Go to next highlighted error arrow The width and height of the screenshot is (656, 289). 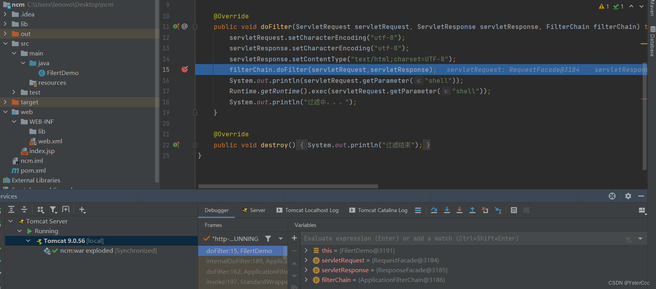click(x=642, y=6)
